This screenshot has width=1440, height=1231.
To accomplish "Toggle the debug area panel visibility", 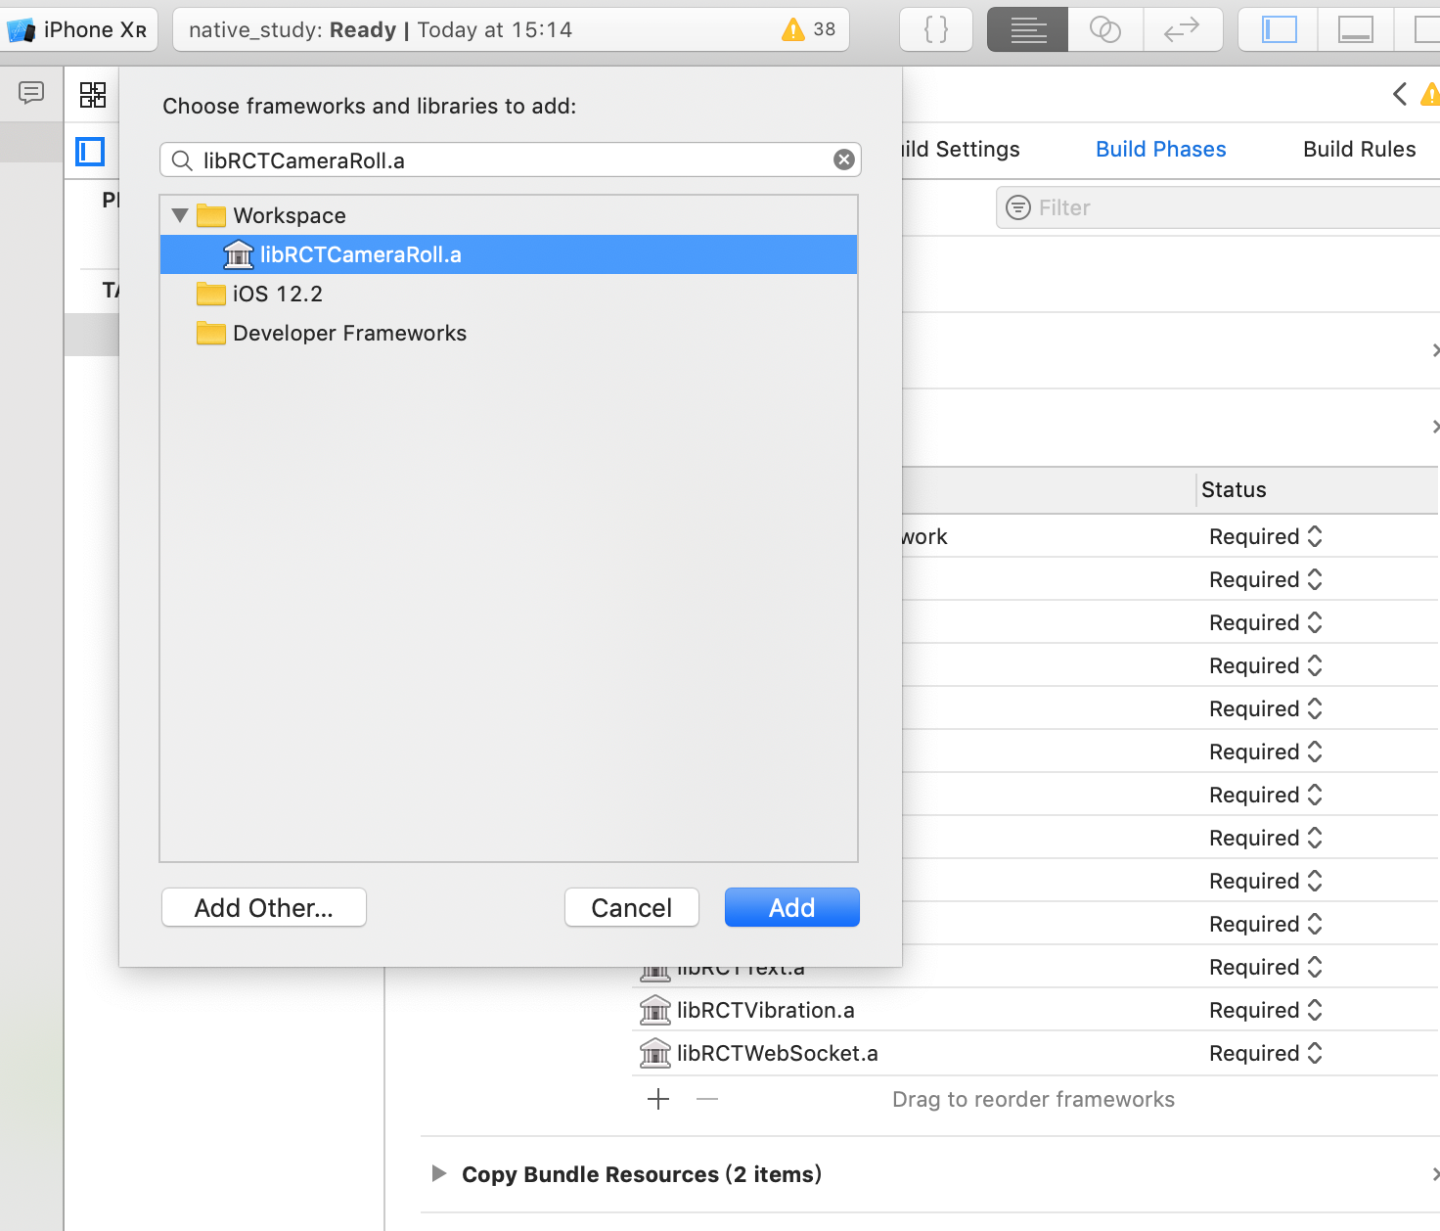I will point(1356,29).
